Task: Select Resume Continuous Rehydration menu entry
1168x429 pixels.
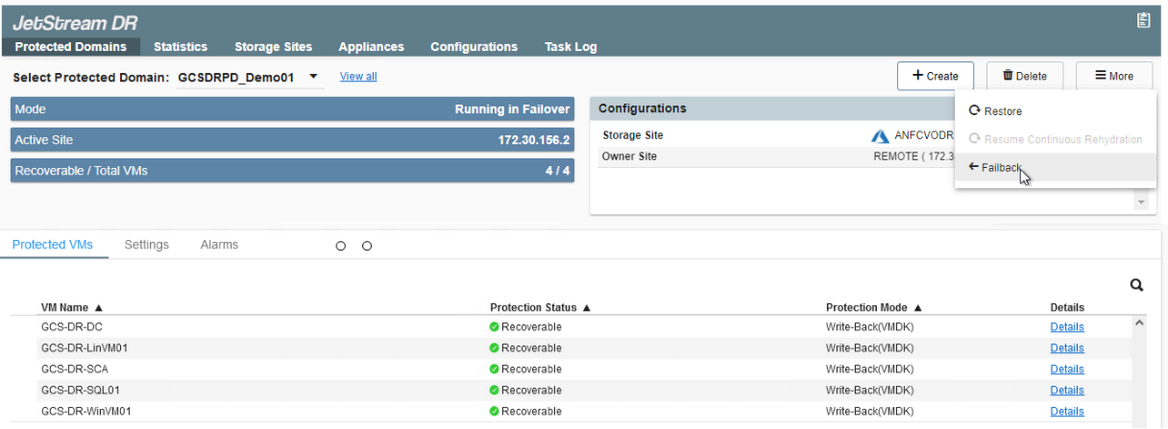Action: (1055, 139)
